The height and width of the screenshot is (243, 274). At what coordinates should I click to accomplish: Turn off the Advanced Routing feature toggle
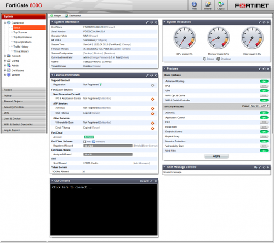click(264, 82)
